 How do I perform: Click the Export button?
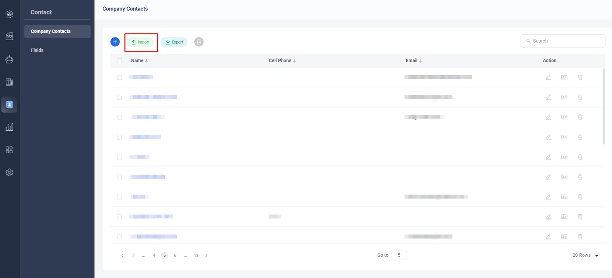[x=174, y=42]
